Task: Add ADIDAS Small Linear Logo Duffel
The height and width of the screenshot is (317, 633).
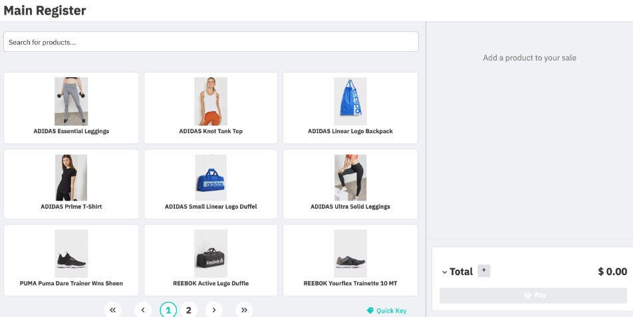Action: coord(211,183)
